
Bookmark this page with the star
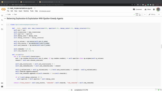coord(135,5)
